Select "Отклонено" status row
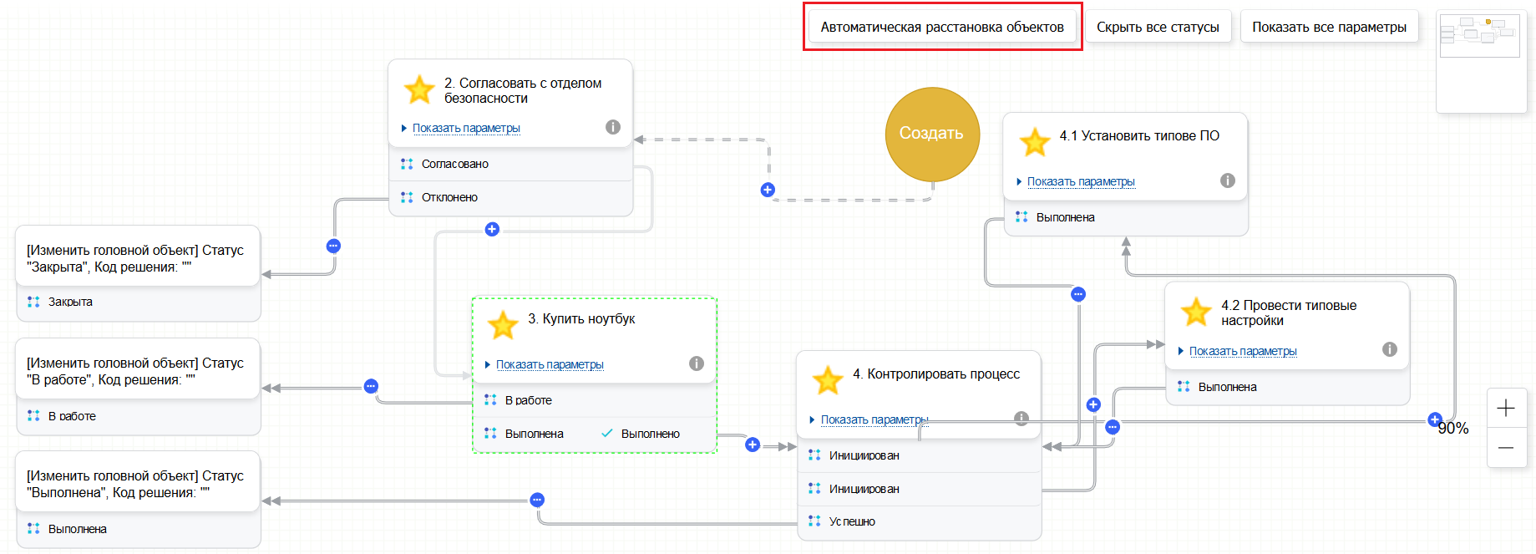The height and width of the screenshot is (554, 1536). point(449,197)
